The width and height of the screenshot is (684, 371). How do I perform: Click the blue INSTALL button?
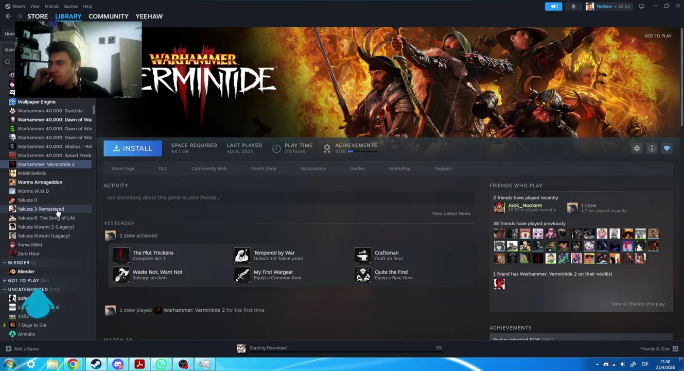(x=133, y=148)
